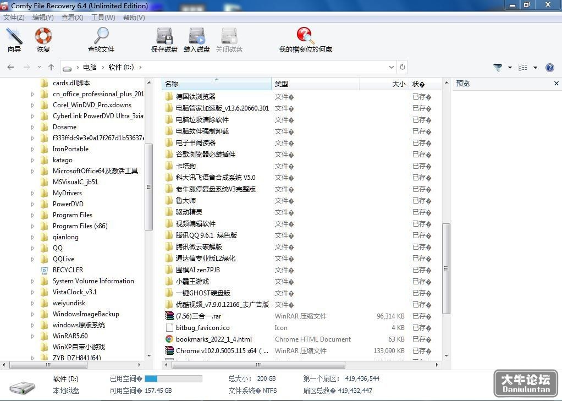The height and width of the screenshot is (401, 562).
Task: Navigate up one folder level
Action: click(51, 67)
